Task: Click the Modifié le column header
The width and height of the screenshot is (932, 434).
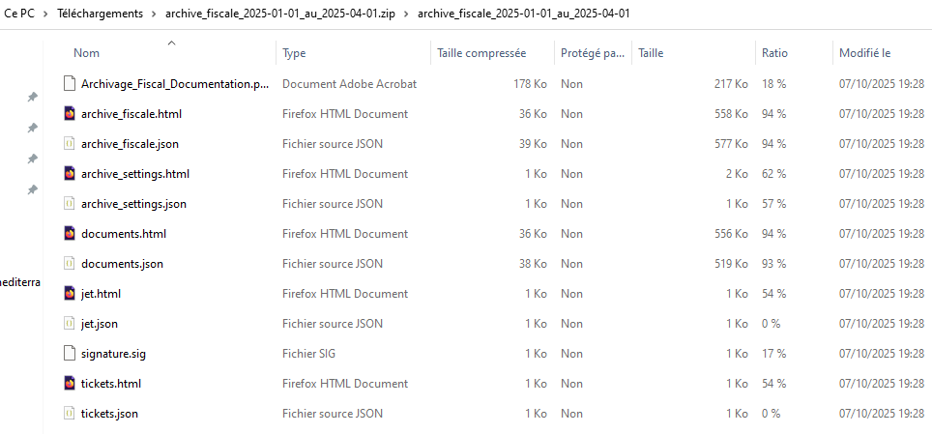Action: [x=864, y=53]
